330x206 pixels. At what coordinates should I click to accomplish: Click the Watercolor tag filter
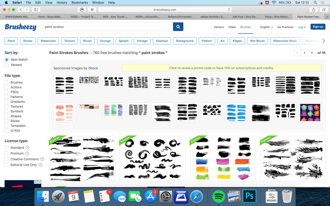pos(48,41)
